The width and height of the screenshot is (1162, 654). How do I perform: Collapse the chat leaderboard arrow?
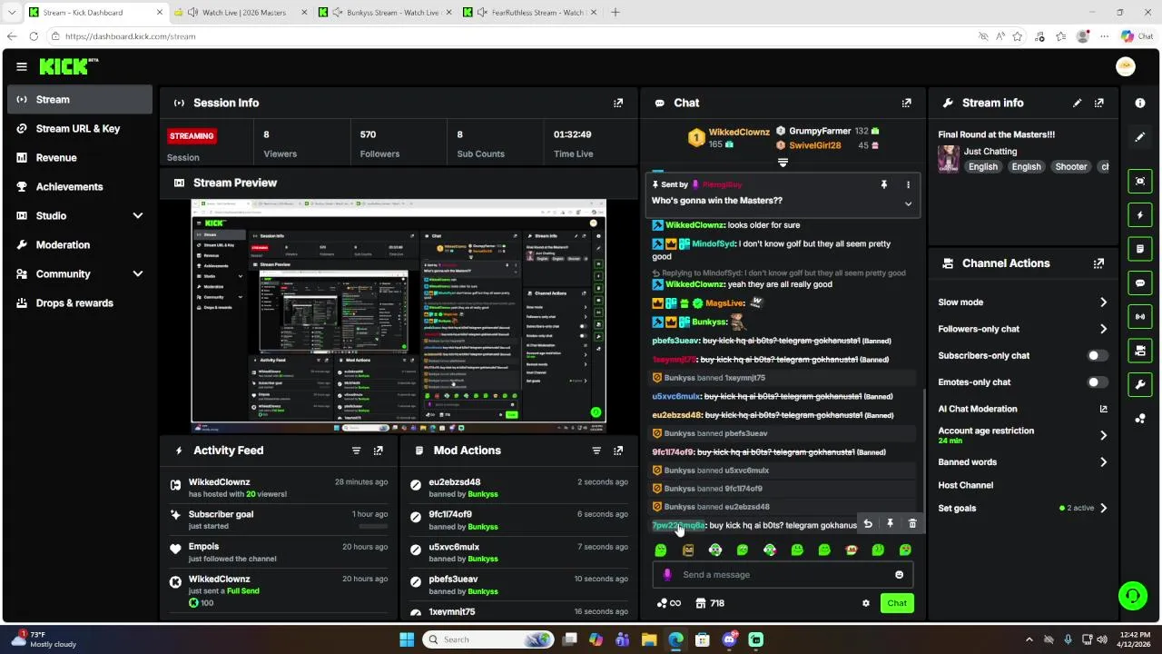(x=783, y=163)
